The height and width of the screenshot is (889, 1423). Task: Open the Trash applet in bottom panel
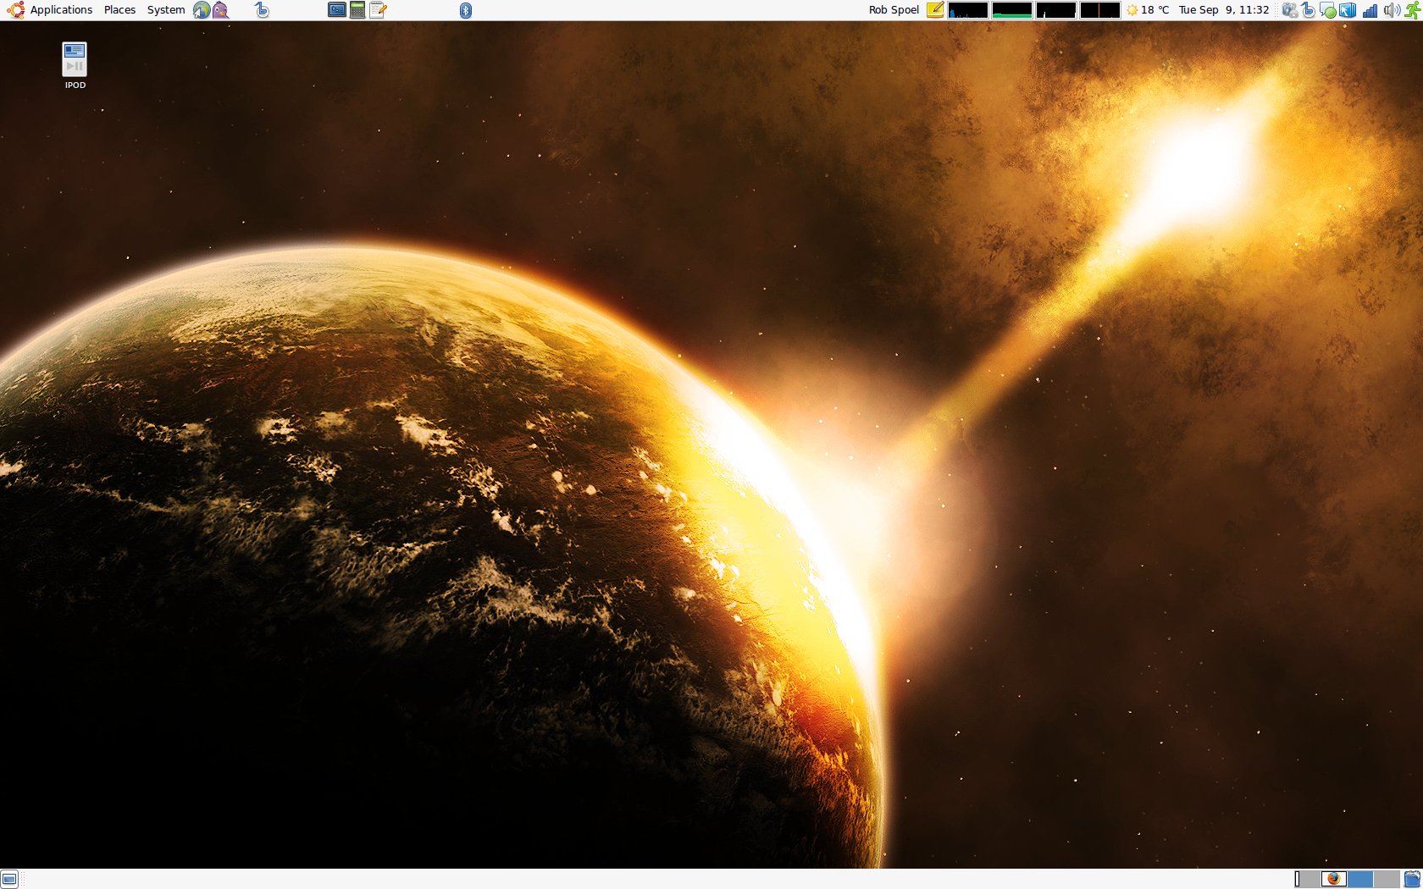point(1412,879)
